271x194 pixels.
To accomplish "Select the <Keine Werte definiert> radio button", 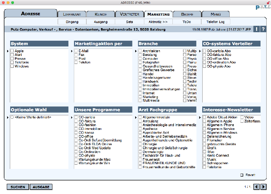I will coord(12,117).
